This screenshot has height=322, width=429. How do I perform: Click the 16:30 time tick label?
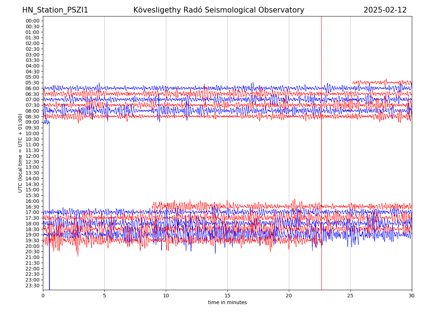coord(32,207)
